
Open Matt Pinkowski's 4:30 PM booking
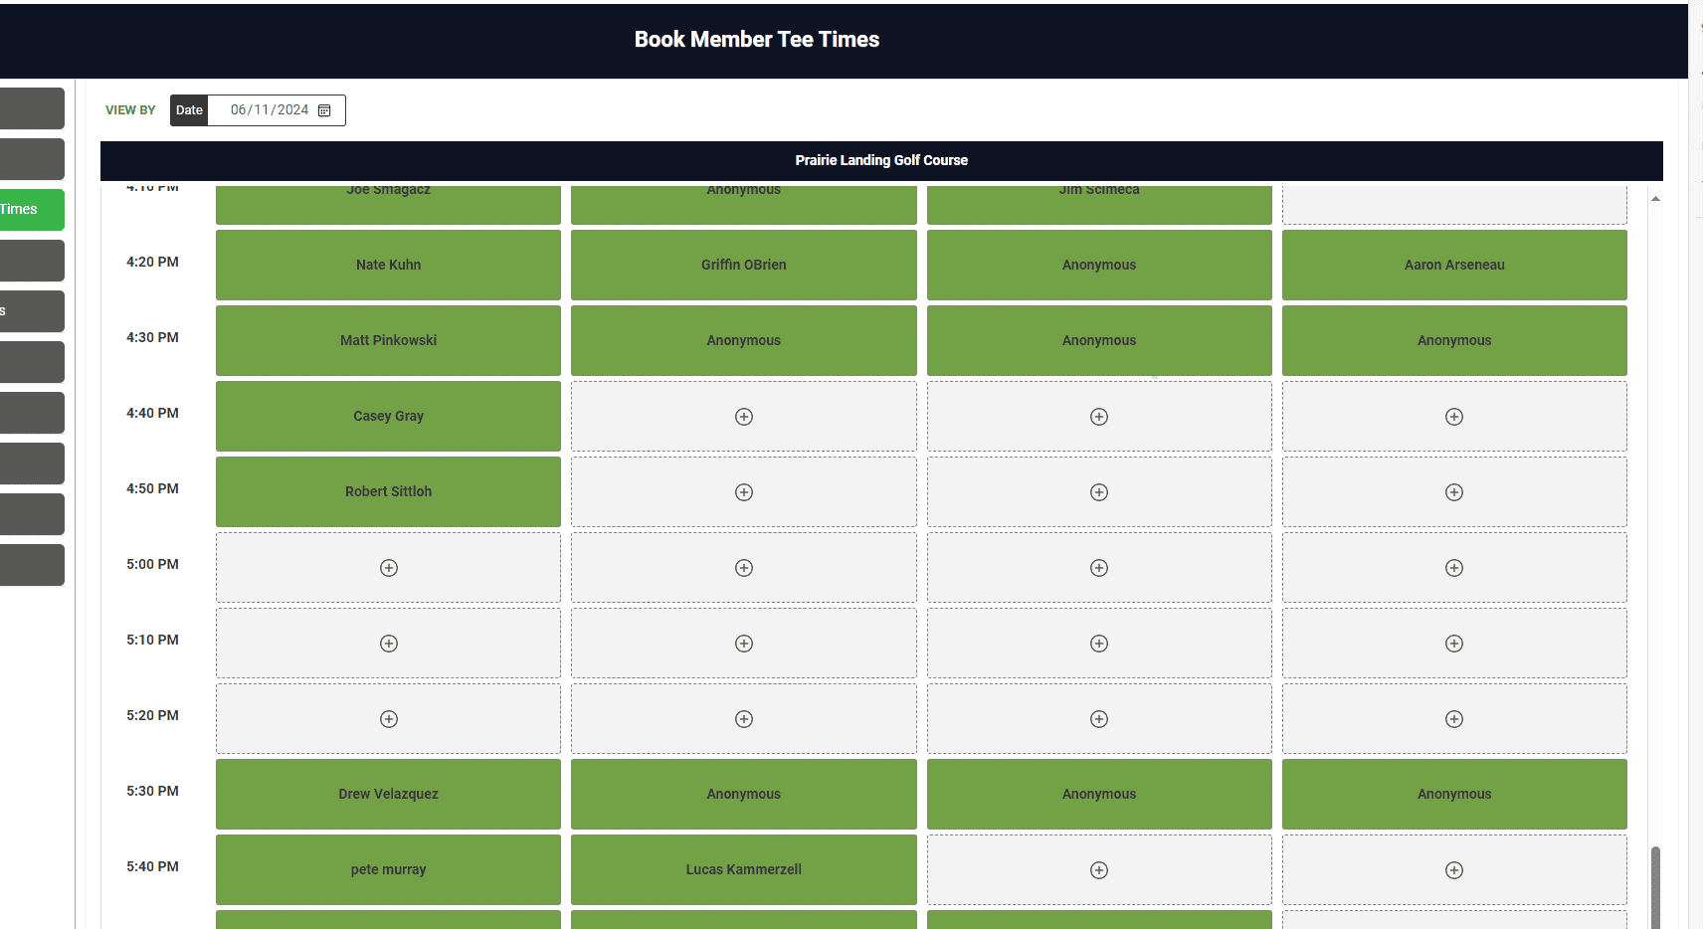coord(388,340)
